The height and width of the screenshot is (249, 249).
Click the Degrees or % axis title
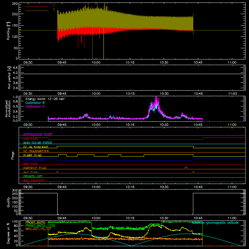pyautogui.click(x=8, y=233)
